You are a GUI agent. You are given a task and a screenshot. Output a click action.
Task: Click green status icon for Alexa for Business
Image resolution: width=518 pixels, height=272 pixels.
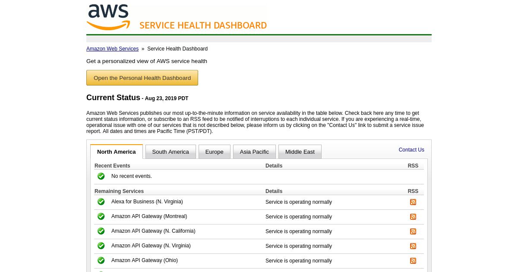[101, 202]
